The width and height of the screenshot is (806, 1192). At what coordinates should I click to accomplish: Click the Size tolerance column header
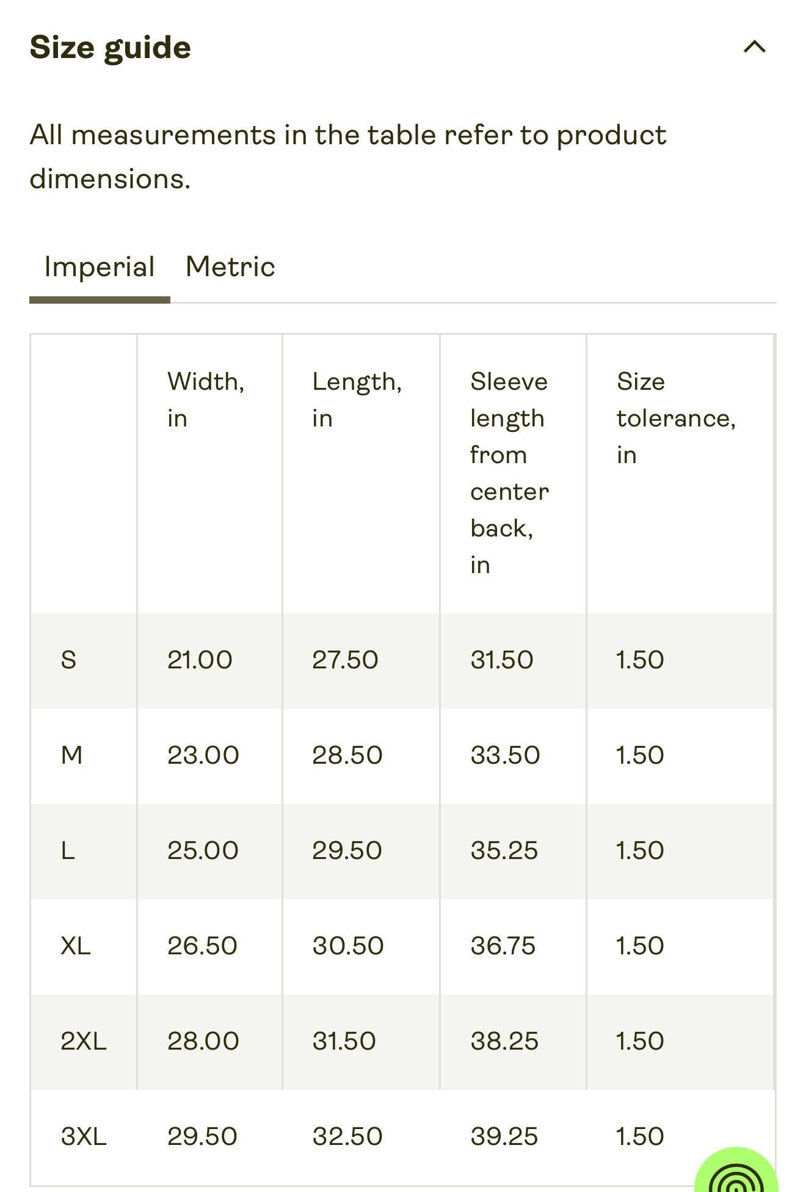[677, 419]
